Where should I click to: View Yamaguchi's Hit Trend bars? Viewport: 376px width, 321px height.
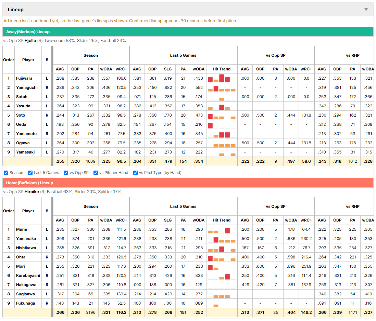pyautogui.click(x=222, y=88)
